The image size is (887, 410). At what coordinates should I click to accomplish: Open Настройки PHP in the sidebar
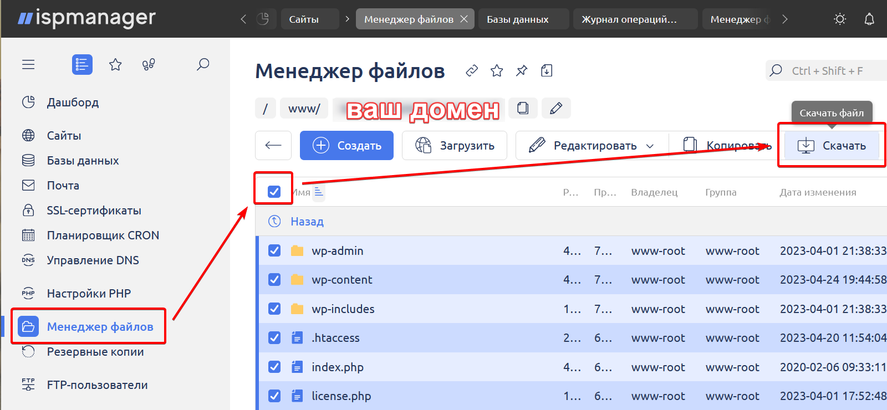click(x=89, y=294)
